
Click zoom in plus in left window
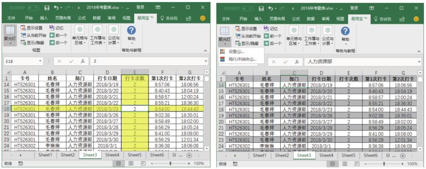[x=189, y=163]
